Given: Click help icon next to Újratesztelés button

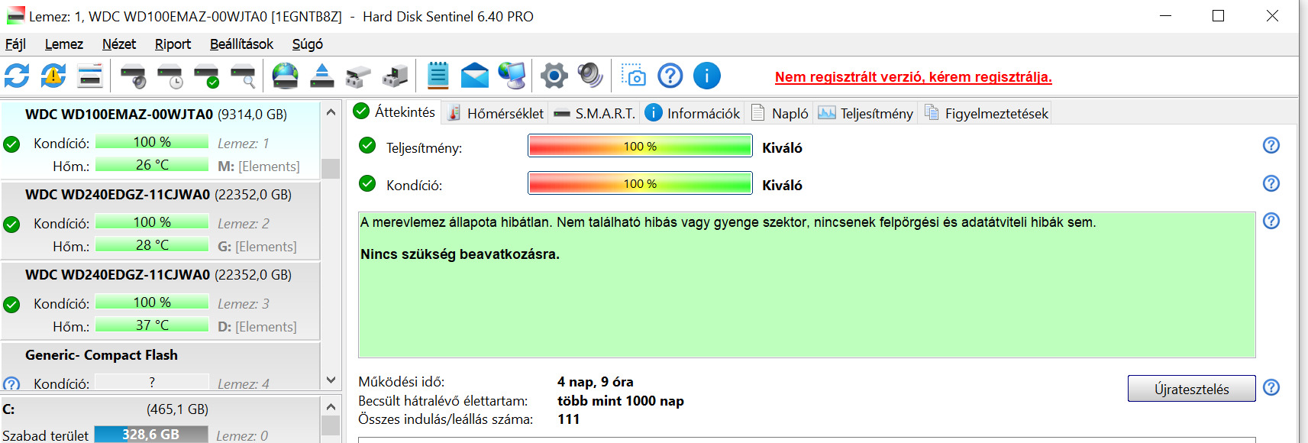Looking at the screenshot, I should pyautogui.click(x=1271, y=387).
